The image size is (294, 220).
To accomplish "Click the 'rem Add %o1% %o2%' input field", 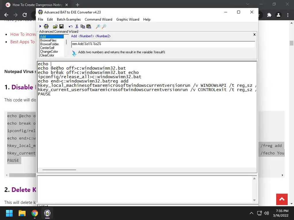I will pos(163,44).
